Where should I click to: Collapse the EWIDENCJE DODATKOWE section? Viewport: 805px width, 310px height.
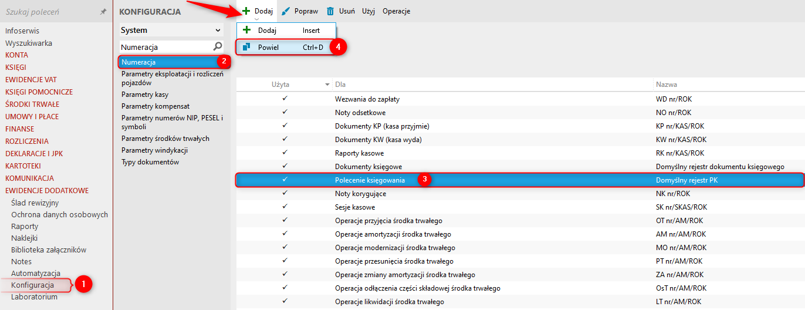47,191
